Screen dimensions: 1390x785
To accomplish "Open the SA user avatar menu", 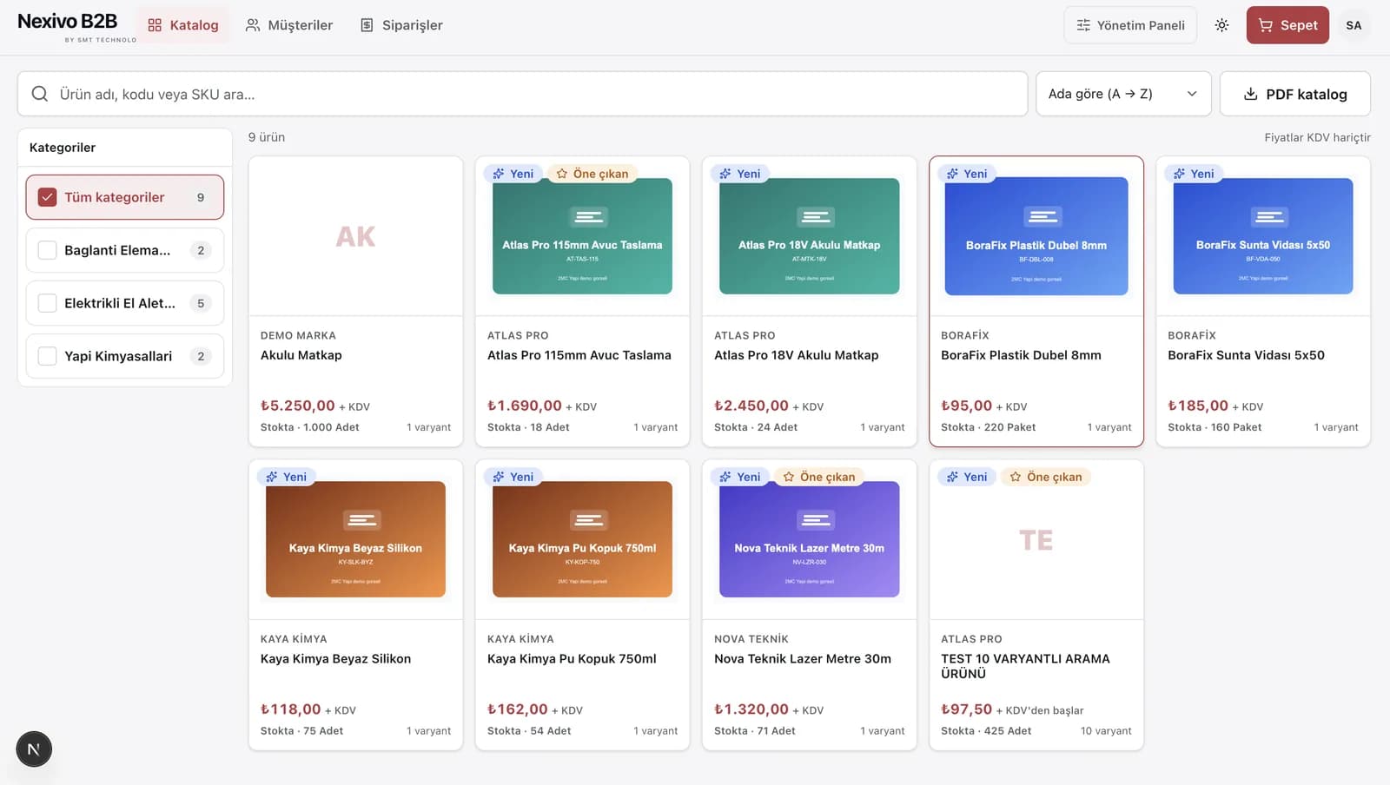I will click(x=1354, y=25).
